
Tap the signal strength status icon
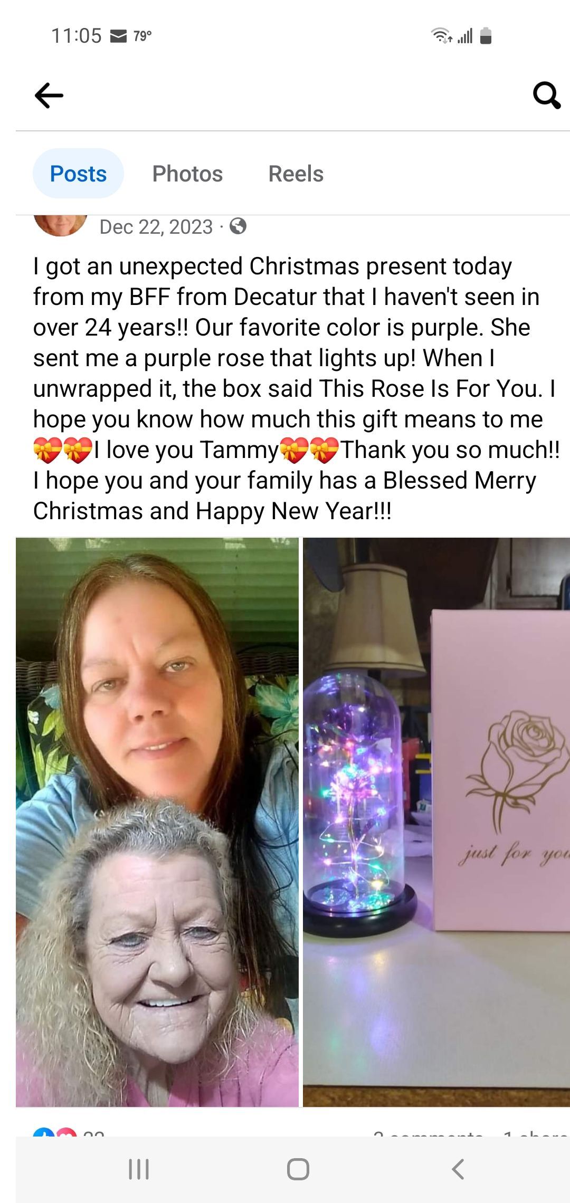point(465,36)
